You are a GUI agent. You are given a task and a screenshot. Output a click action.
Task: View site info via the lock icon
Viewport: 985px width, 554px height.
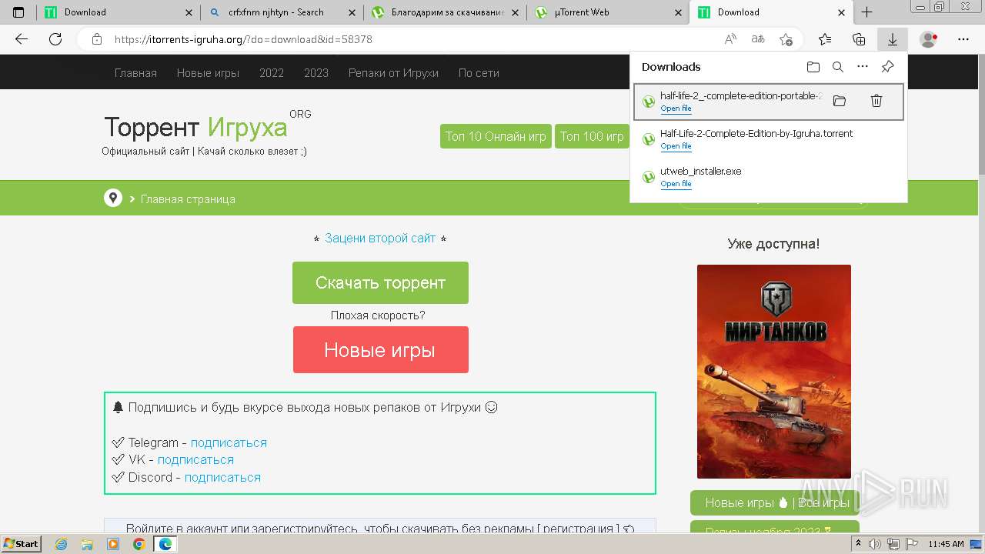[96, 39]
